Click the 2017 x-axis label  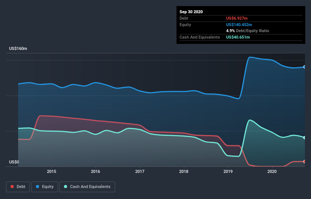click(140, 171)
